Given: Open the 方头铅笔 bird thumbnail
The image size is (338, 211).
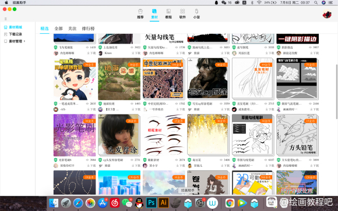Looking at the screenshot, I should 297,135.
